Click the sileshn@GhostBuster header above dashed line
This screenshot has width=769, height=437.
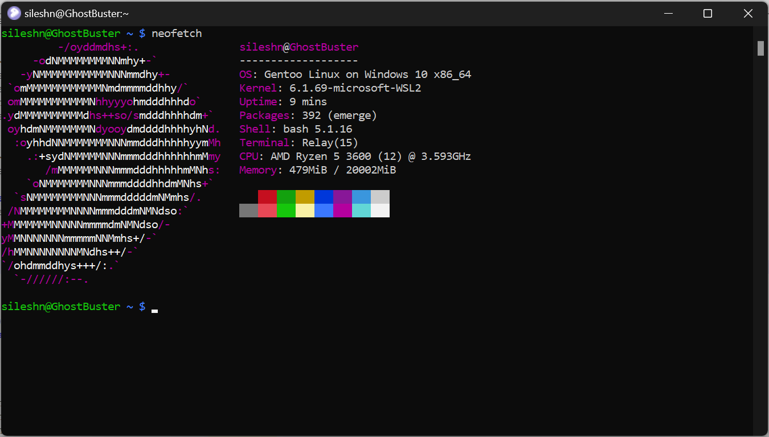tap(299, 47)
